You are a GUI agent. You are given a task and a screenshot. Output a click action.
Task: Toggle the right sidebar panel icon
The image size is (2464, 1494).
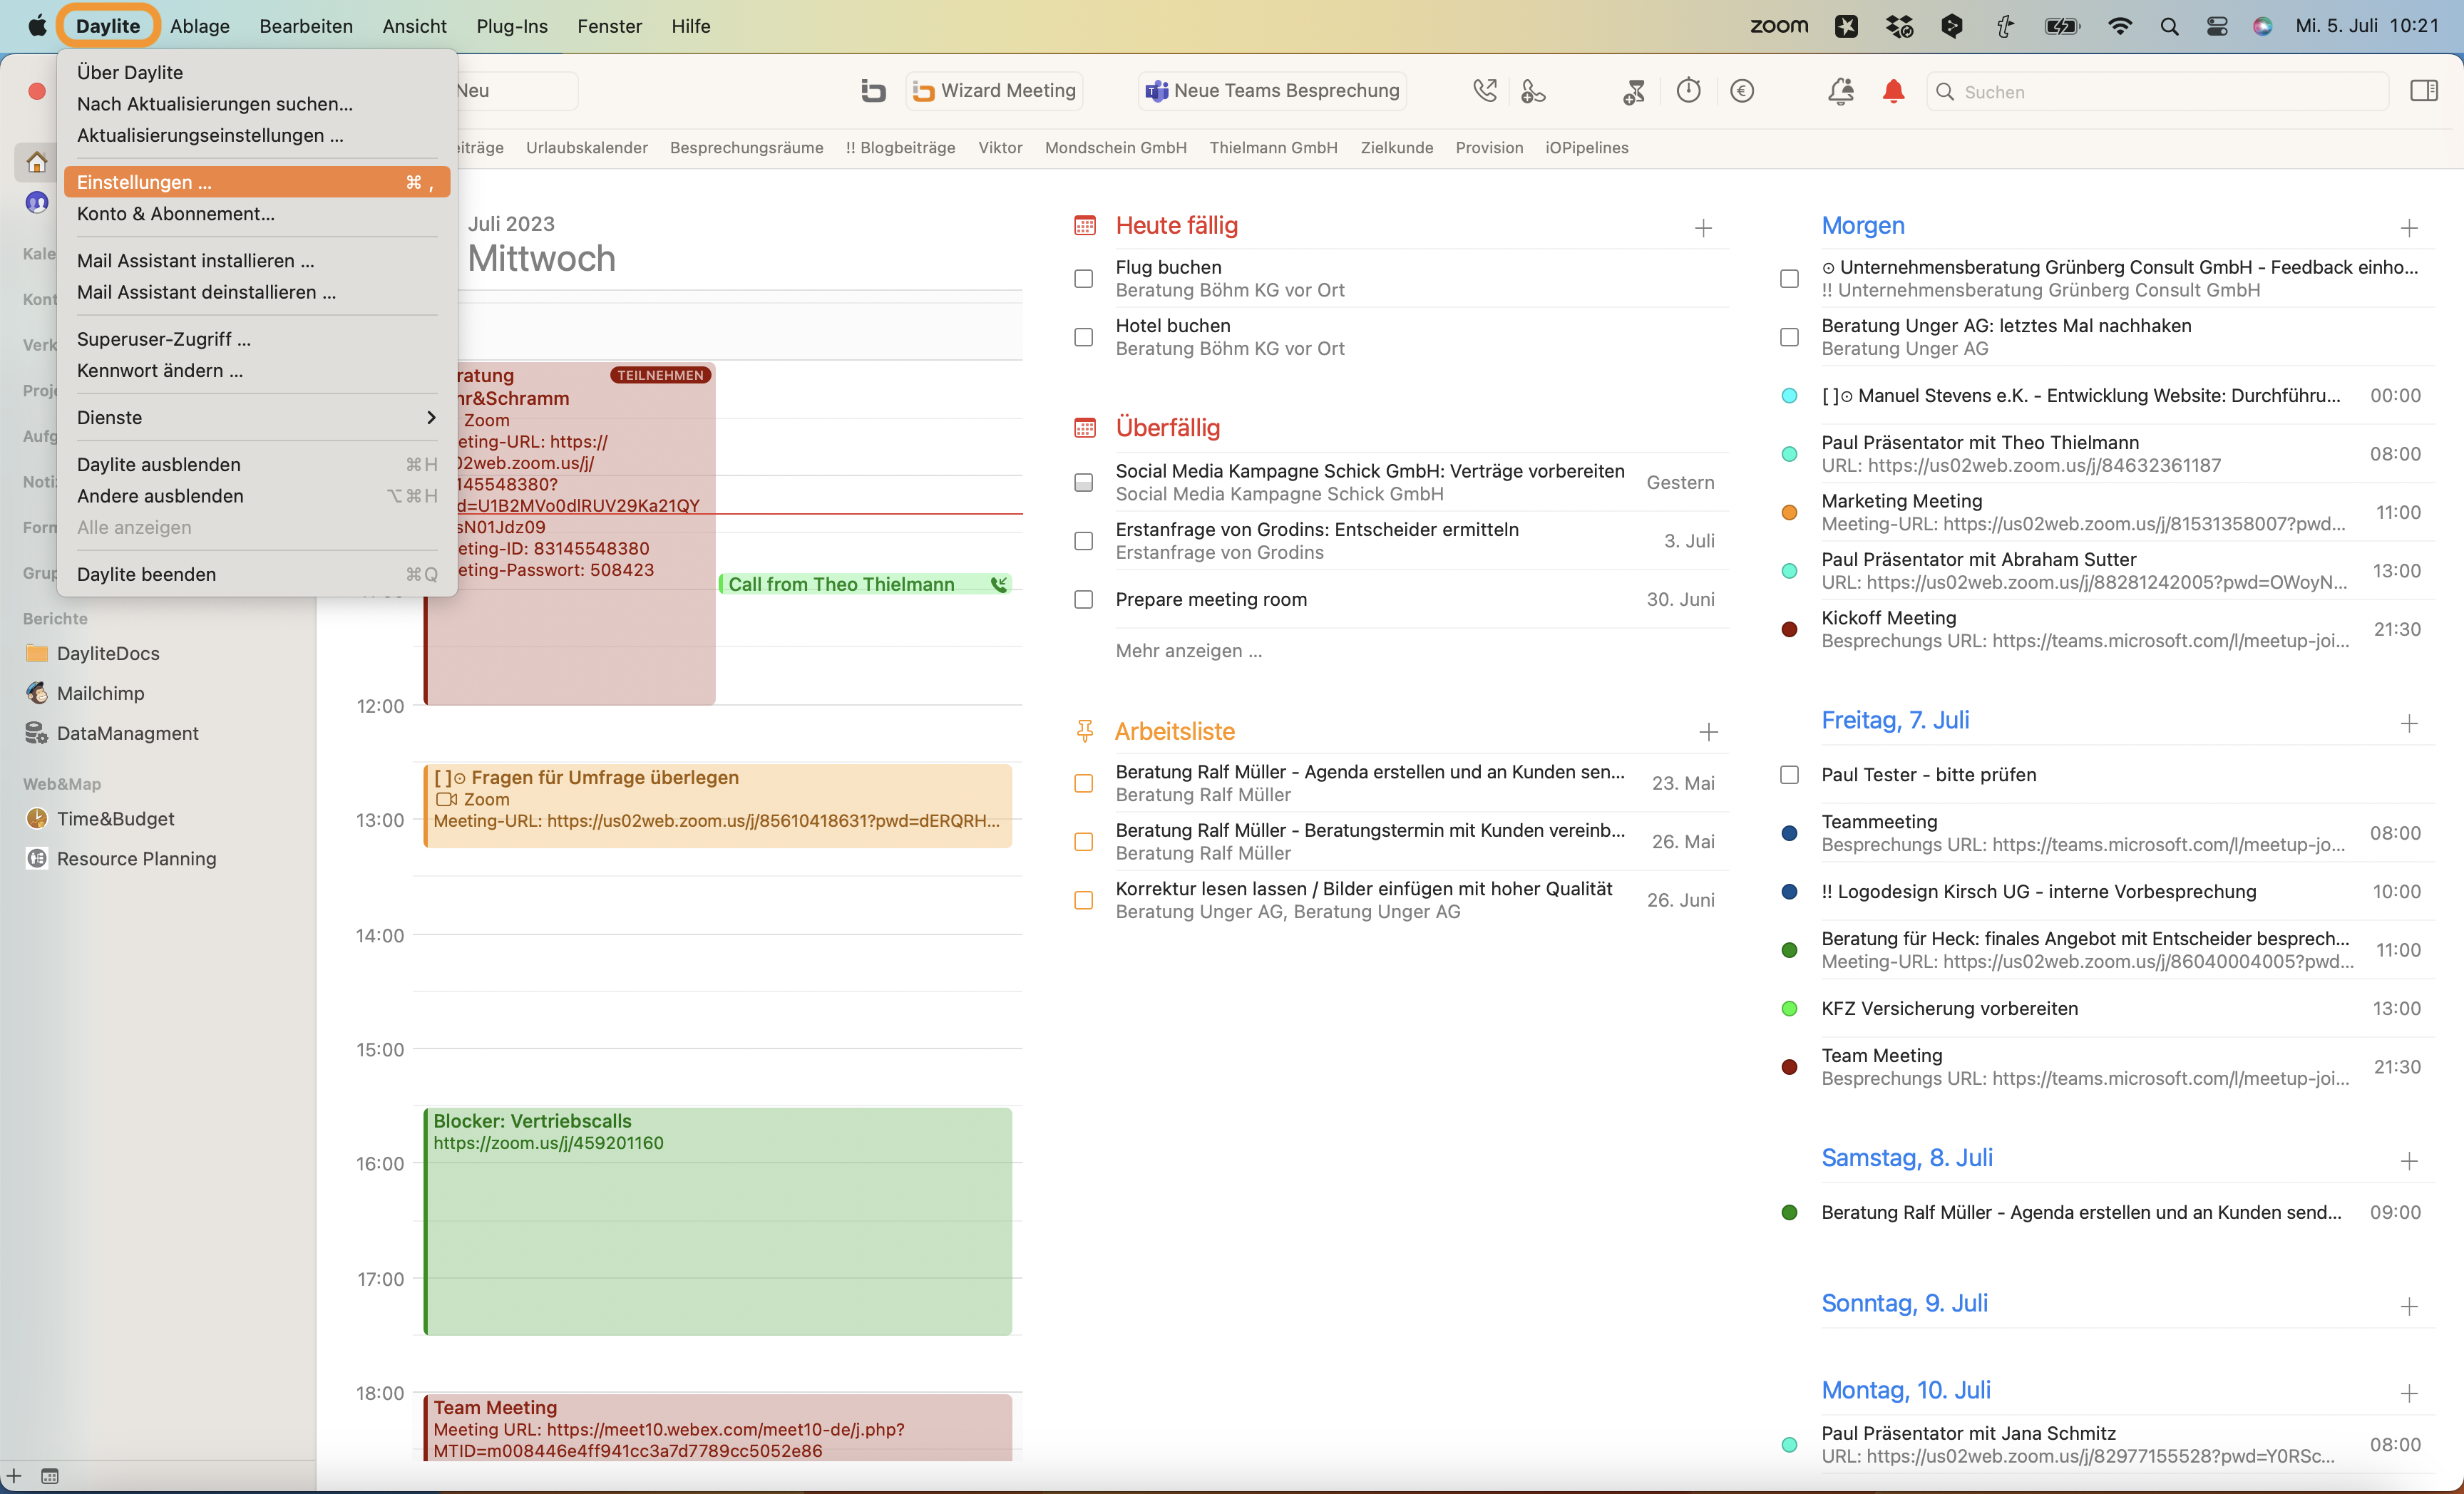2423,91
